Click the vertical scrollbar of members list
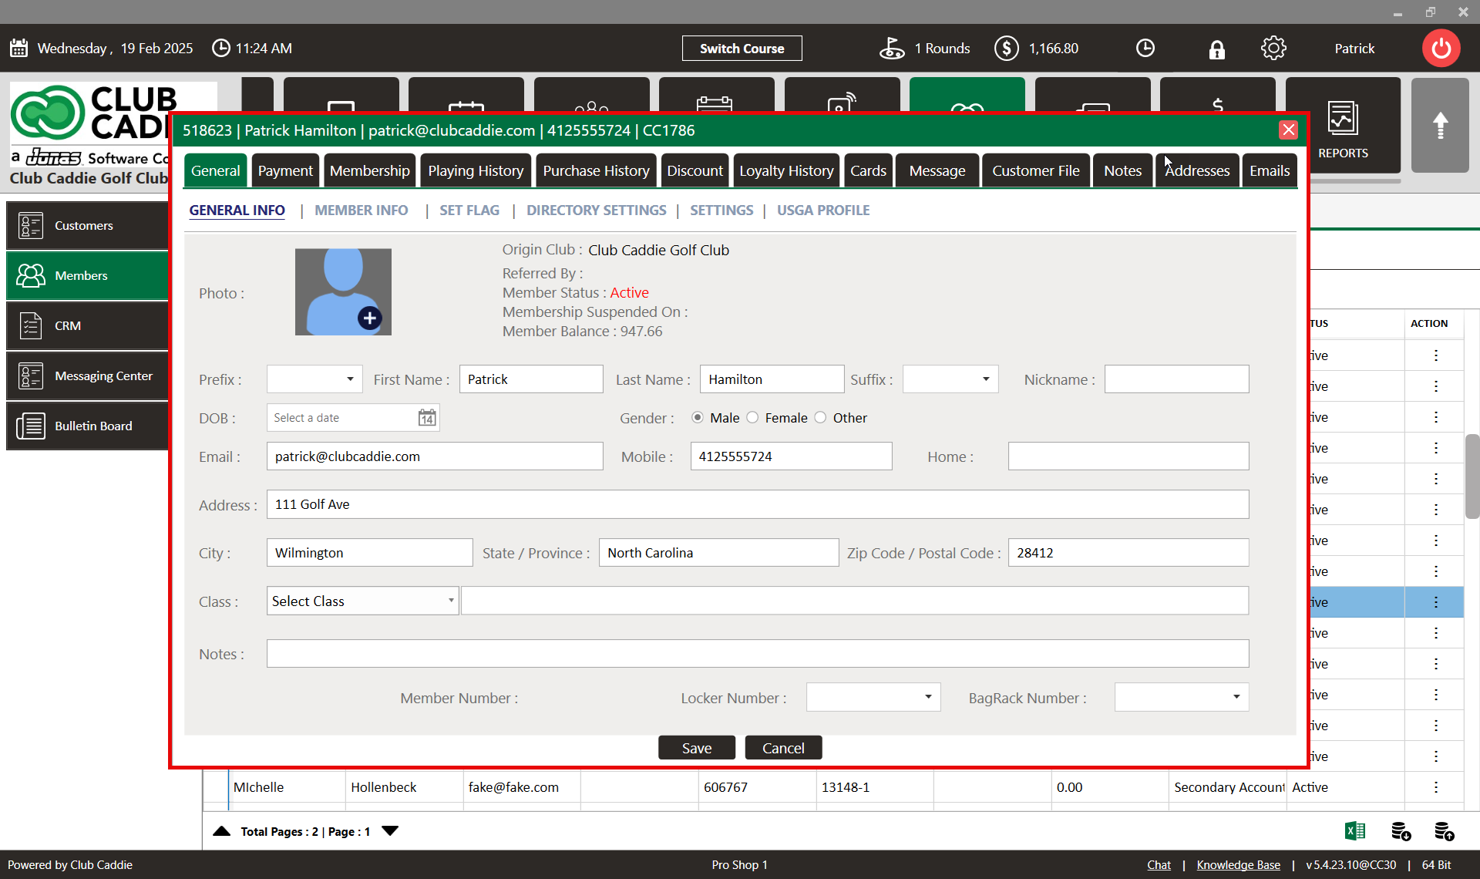This screenshot has height=879, width=1480. click(x=1472, y=476)
